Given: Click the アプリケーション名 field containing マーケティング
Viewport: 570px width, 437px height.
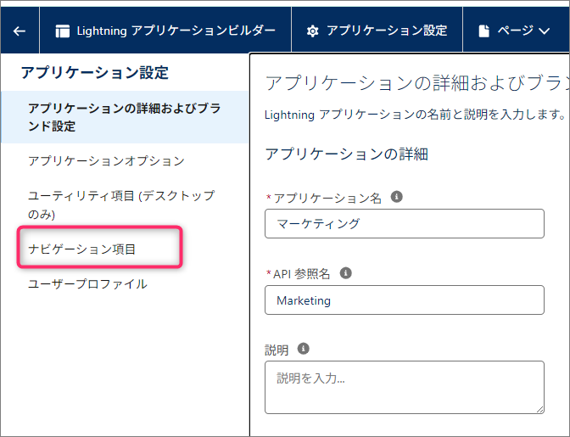Looking at the screenshot, I should pos(404,224).
